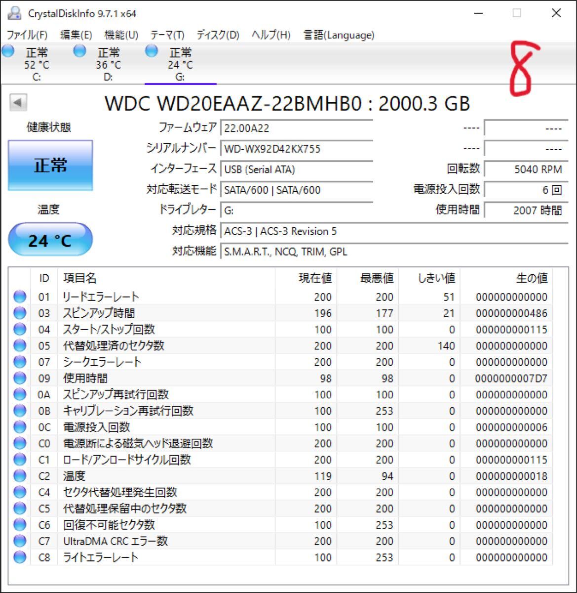
Task: Click the power on hours value 2007 時間
Action: click(x=526, y=211)
